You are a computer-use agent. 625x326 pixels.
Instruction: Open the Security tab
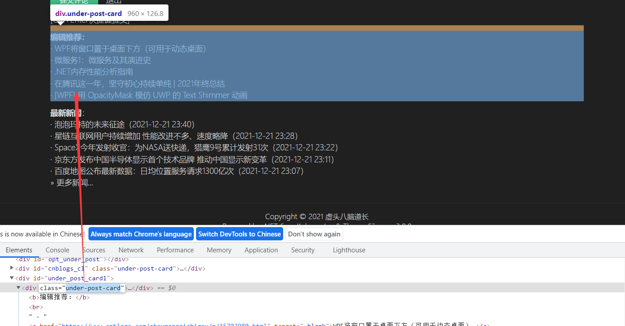303,250
